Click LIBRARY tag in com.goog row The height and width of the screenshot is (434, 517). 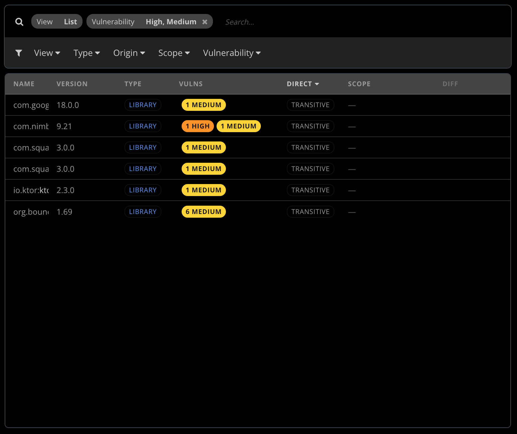point(143,105)
